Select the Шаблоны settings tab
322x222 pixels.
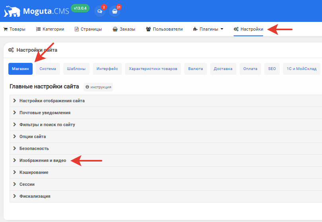76,69
